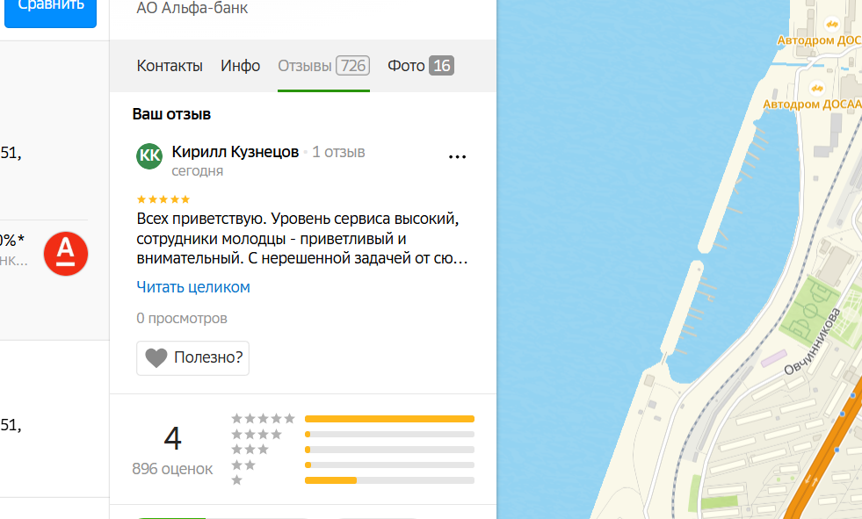This screenshot has width=862, height=519.
Task: Click the overall rating number 4
Action: pyautogui.click(x=172, y=438)
